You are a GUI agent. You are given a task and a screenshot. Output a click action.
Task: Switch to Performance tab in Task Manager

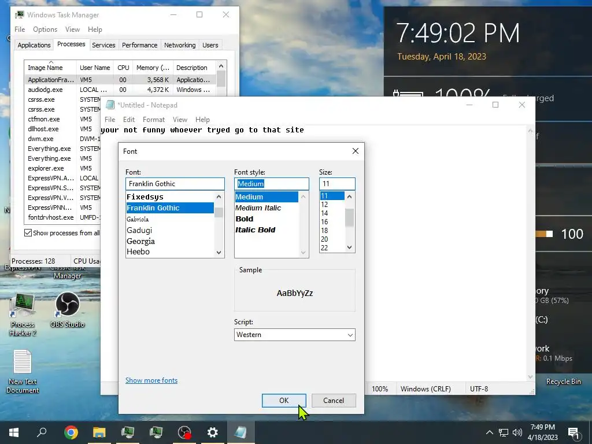[x=140, y=45]
